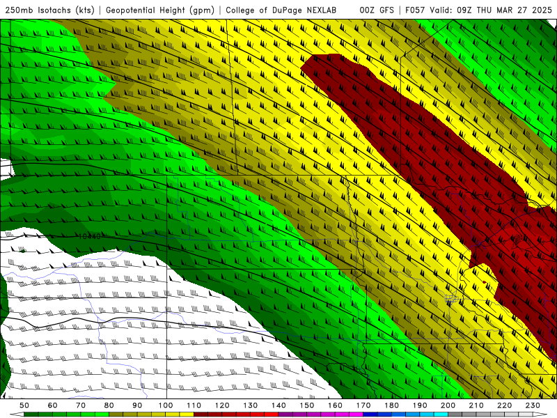Image resolution: width=557 pixels, height=418 pixels.
Task: Click the cyan swatch below the 195 mark
Action: 441,414
